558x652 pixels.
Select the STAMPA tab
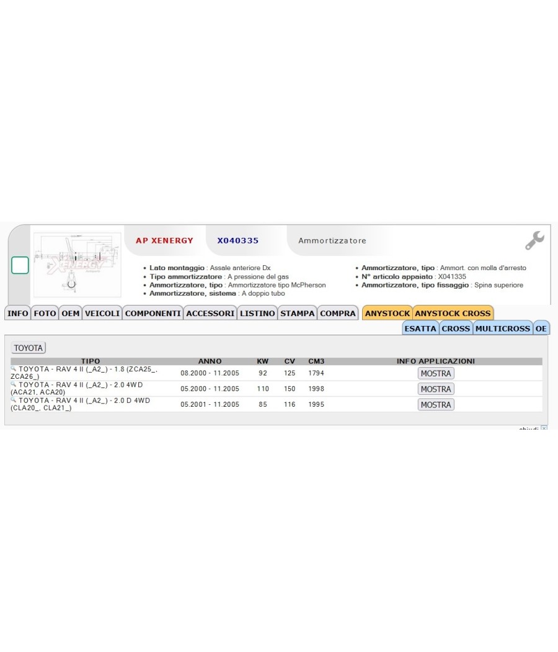click(297, 313)
